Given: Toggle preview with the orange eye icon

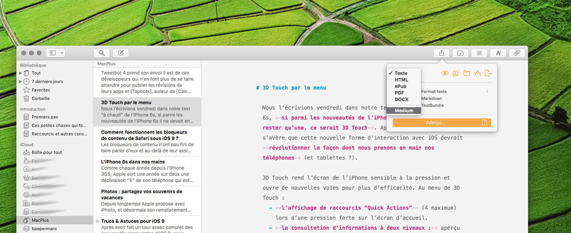Looking at the screenshot, I should point(444,74).
